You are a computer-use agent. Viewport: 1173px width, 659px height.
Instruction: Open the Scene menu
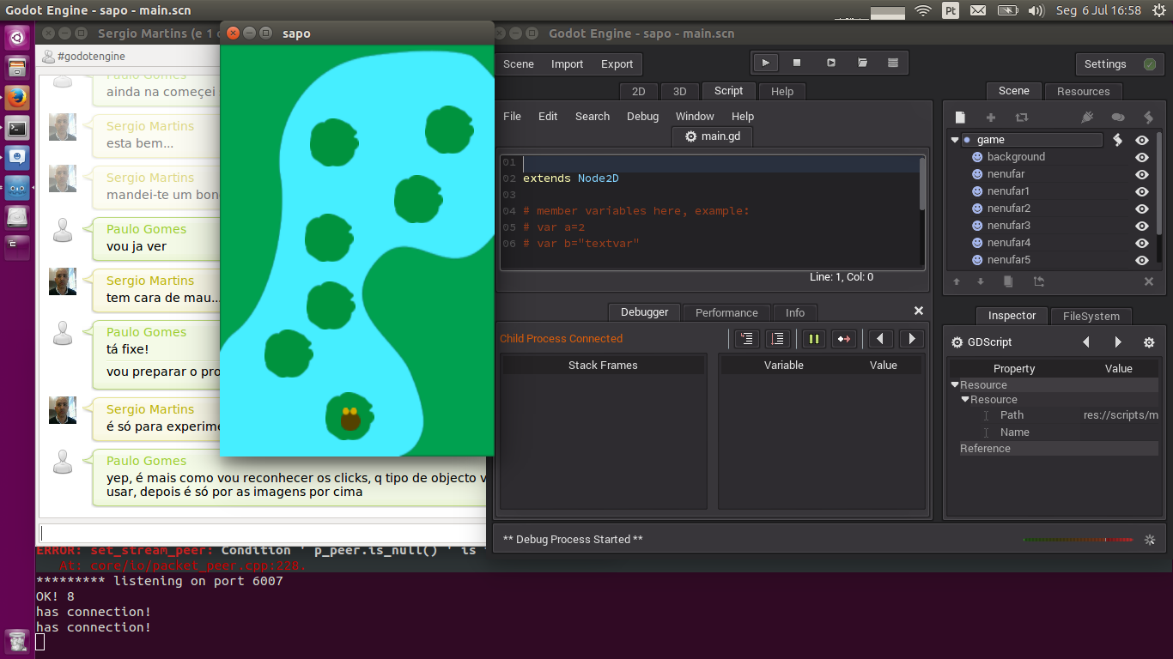click(519, 63)
